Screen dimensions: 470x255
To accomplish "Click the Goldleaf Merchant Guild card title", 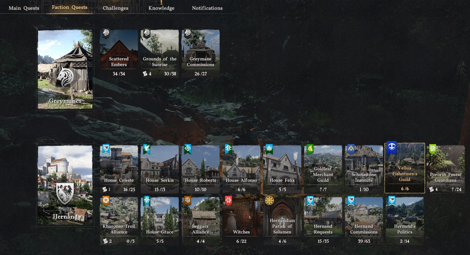I will (323, 174).
